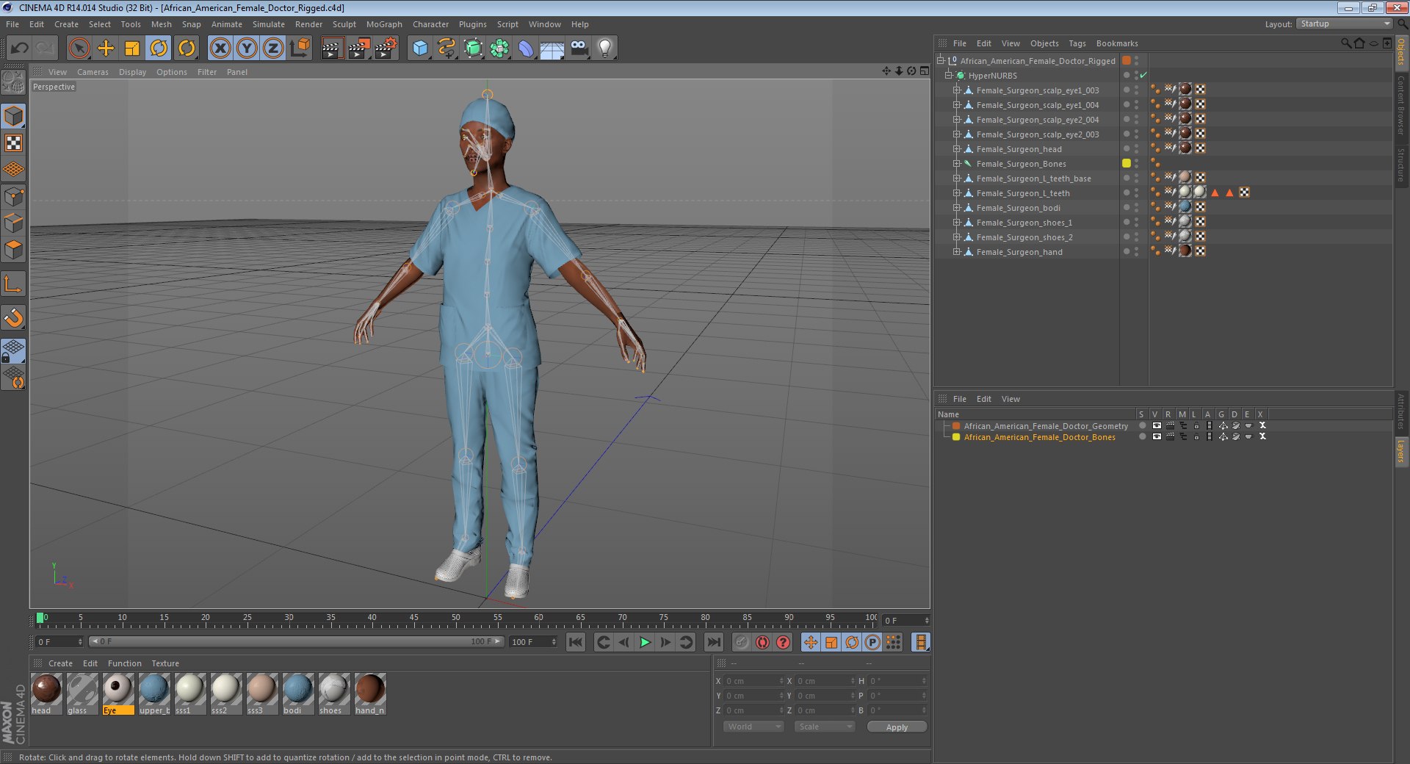The height and width of the screenshot is (764, 1410).
Task: Toggle the snap magnet icon
Action: tap(13, 318)
